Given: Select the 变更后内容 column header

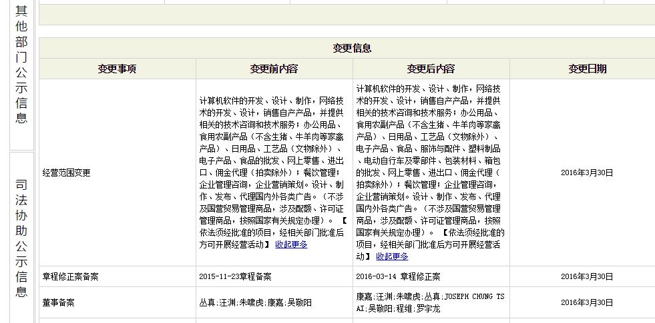Looking at the screenshot, I should pos(431,69).
